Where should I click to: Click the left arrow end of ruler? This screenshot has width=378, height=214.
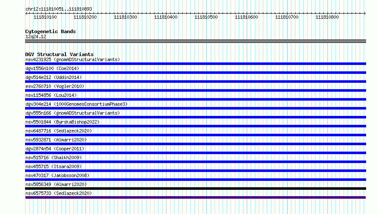point(26,14)
